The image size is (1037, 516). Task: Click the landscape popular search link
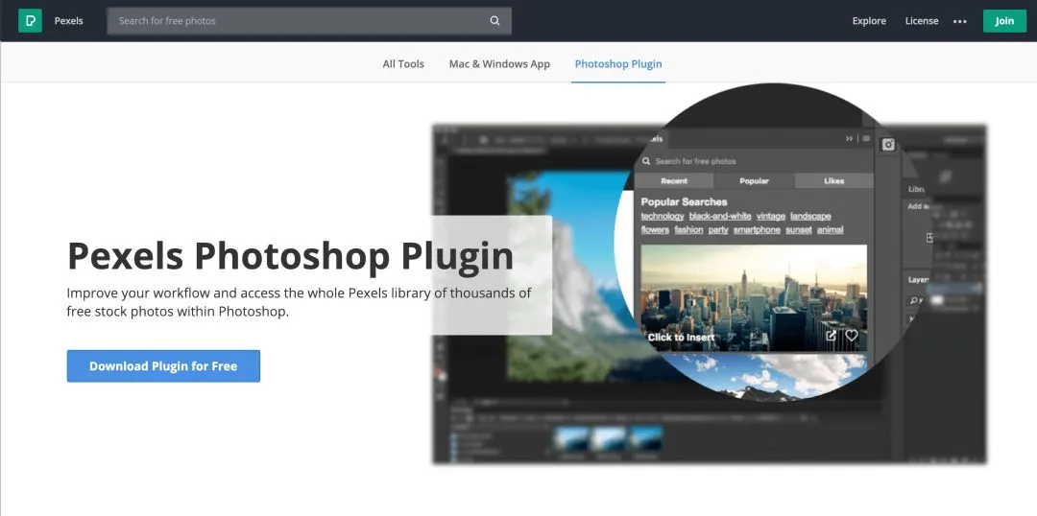pyautogui.click(x=810, y=216)
